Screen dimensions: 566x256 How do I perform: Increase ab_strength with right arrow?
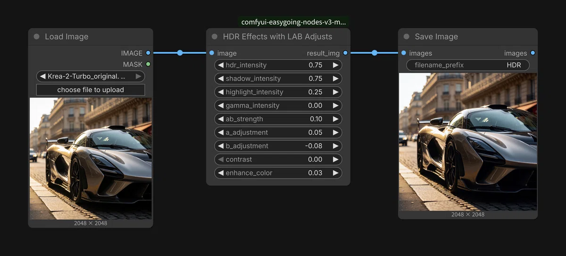click(x=335, y=119)
